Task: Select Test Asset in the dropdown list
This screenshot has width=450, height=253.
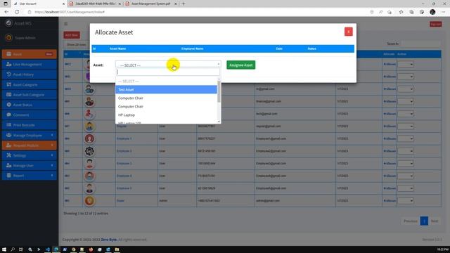Action: click(166, 89)
